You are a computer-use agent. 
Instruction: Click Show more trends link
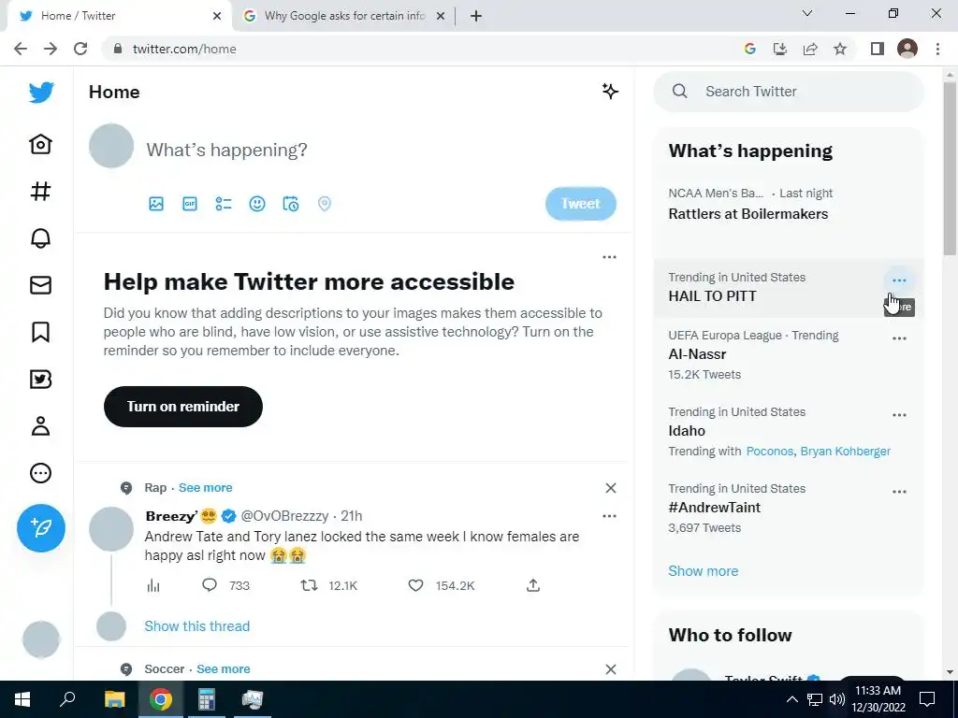pos(704,571)
